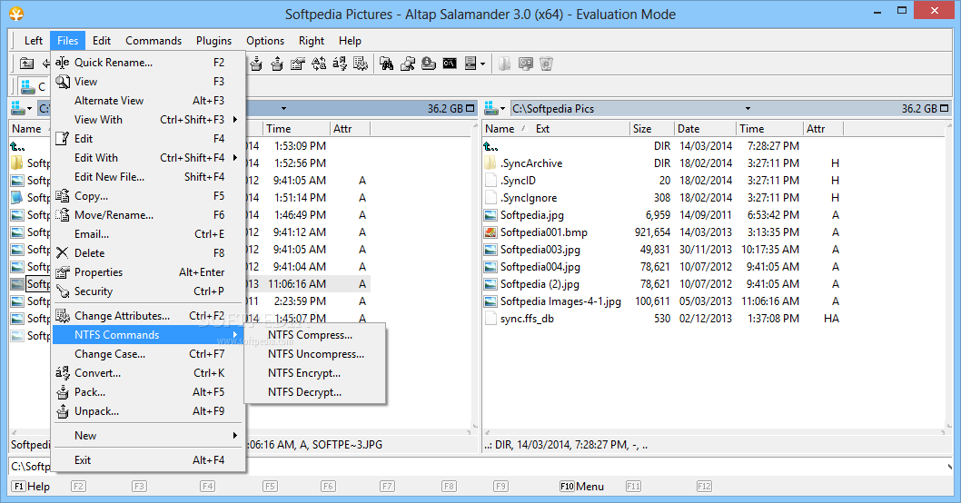Sort right panel by Size column
Screen dimensions: 961x503
[651, 129]
